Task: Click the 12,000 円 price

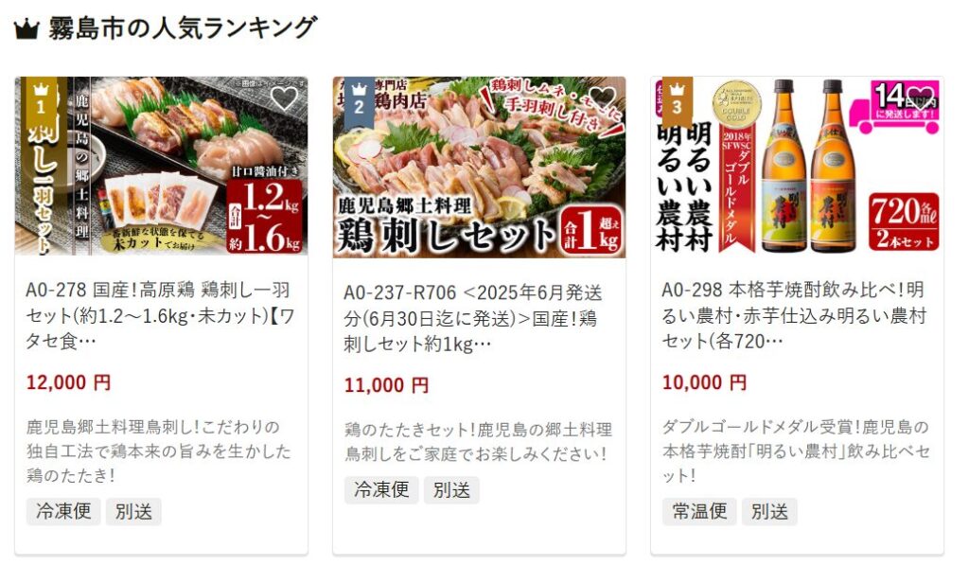Action: [68, 382]
